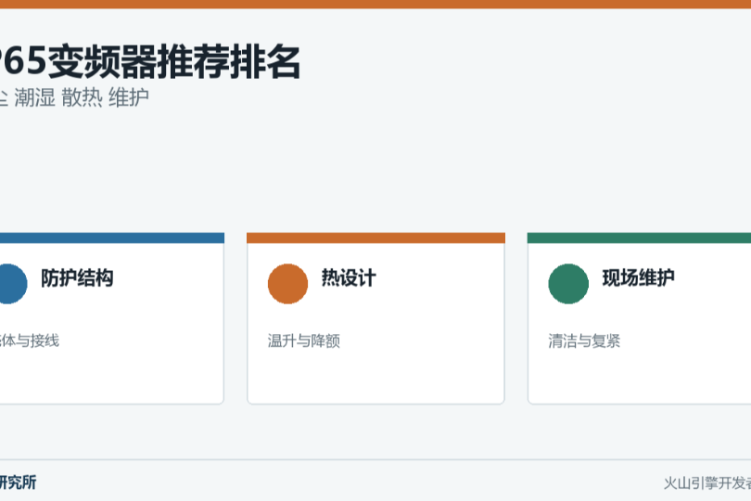Click the orange circle icon beside 热设计
This screenshot has height=501, width=751.
[x=287, y=284]
